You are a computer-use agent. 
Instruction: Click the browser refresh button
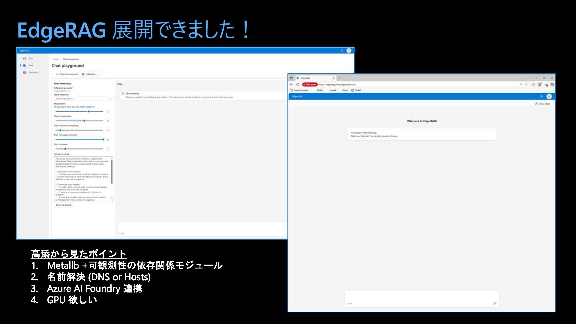[298, 85]
